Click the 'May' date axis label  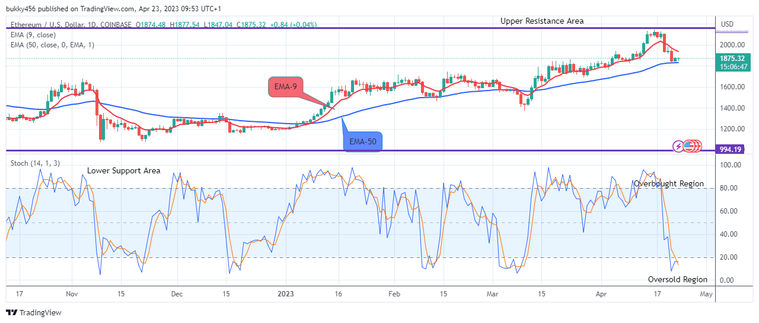coord(706,293)
